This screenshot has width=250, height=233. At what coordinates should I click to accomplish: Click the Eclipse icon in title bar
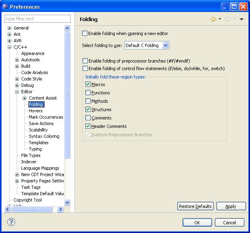click(6, 6)
